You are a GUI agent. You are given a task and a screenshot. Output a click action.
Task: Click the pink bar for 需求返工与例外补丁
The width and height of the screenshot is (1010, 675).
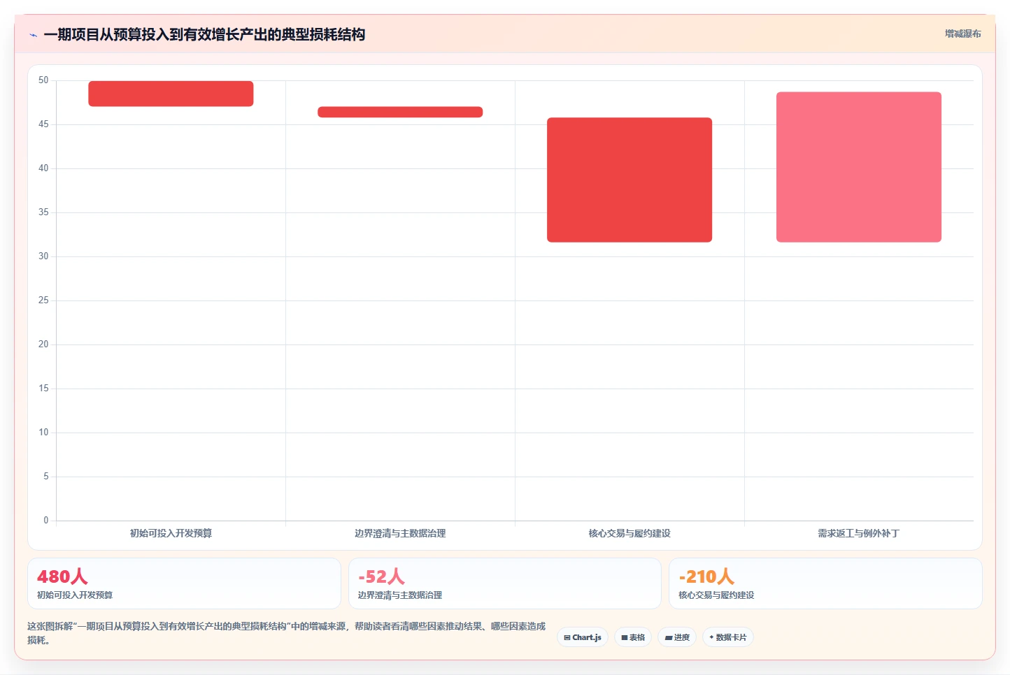point(859,167)
